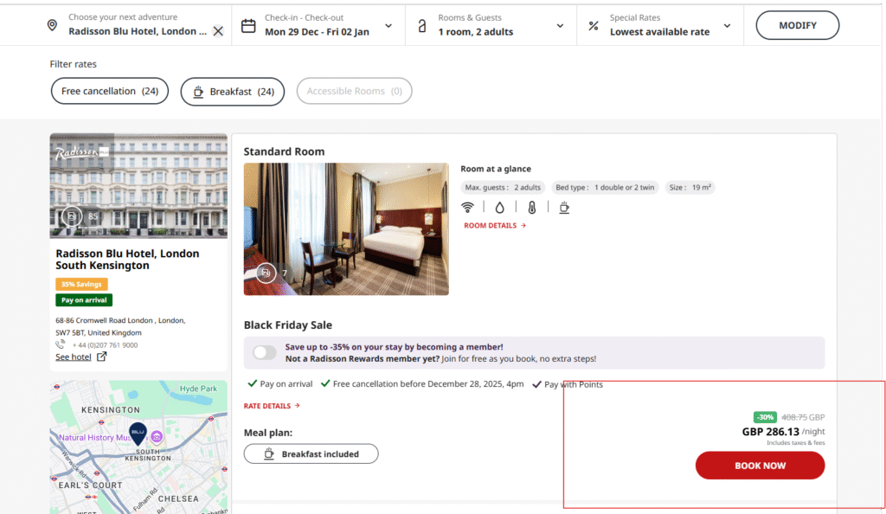Enable the Radisson Rewards member savings toggle
This screenshot has width=886, height=514.
[x=265, y=352]
